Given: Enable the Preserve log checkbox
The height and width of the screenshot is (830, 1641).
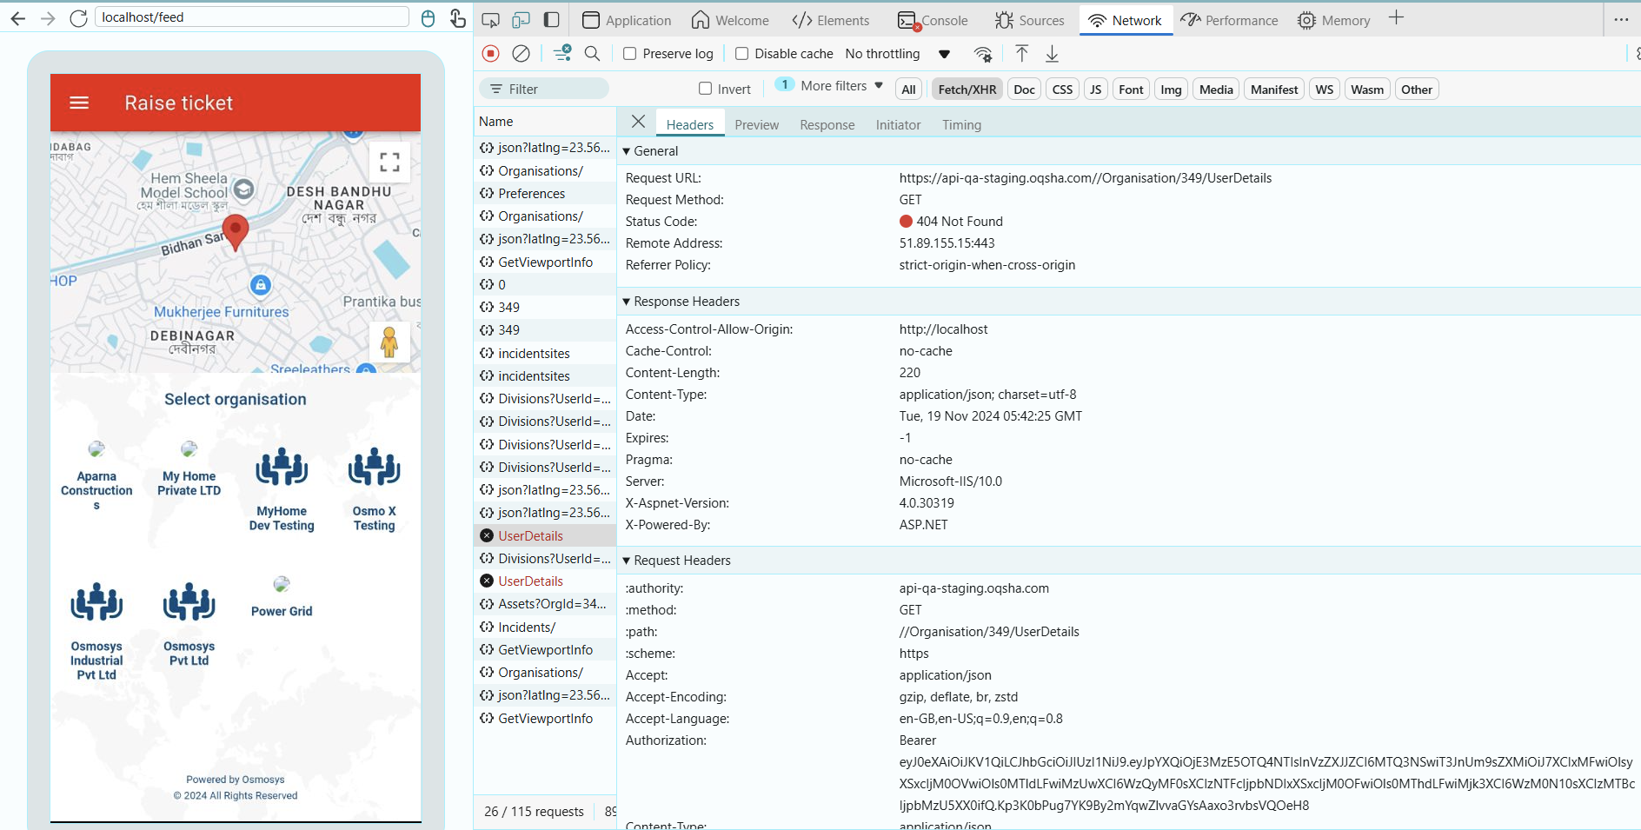Looking at the screenshot, I should click(x=630, y=54).
